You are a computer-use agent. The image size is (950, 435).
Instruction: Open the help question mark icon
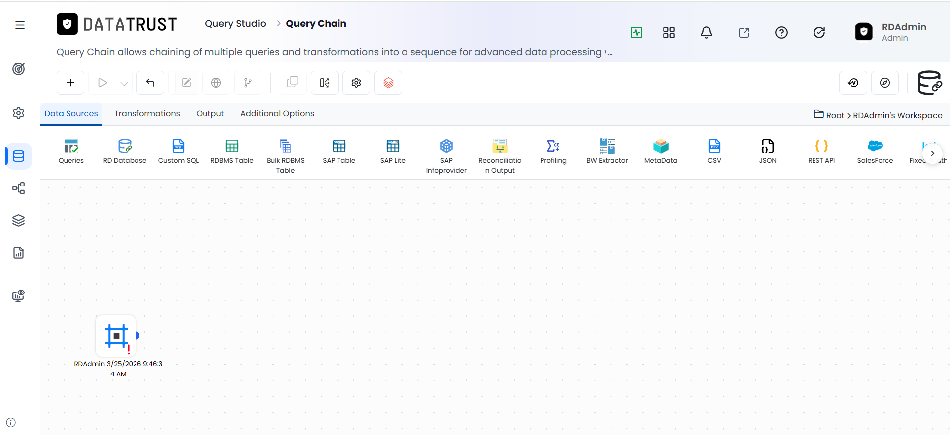click(x=781, y=33)
